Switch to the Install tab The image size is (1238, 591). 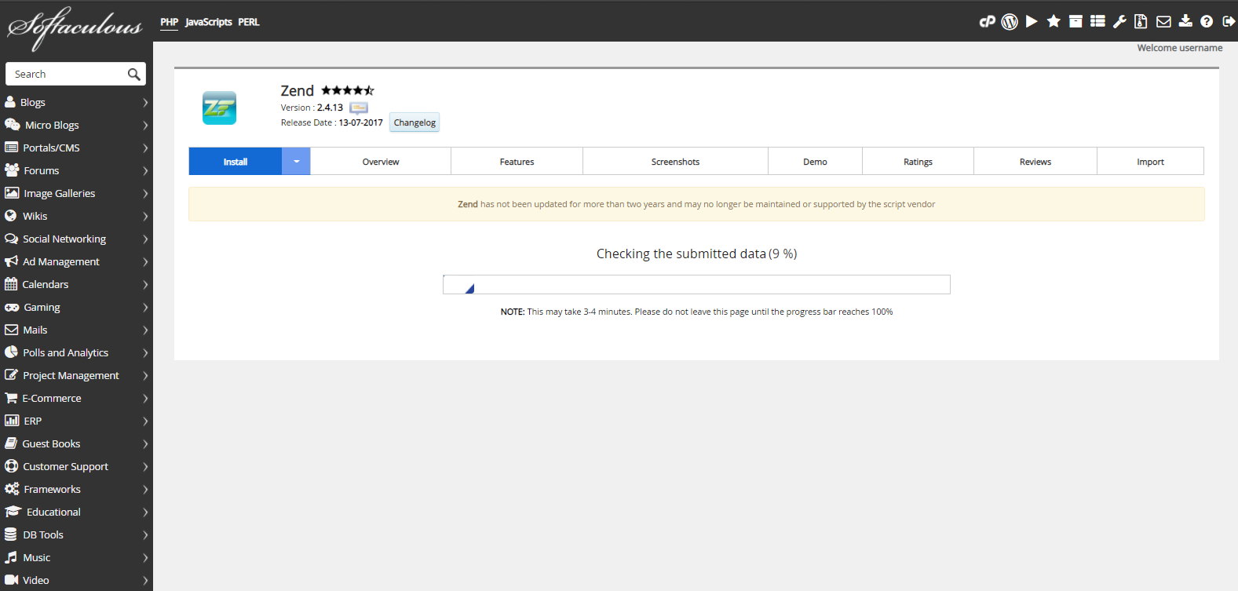[x=236, y=161]
